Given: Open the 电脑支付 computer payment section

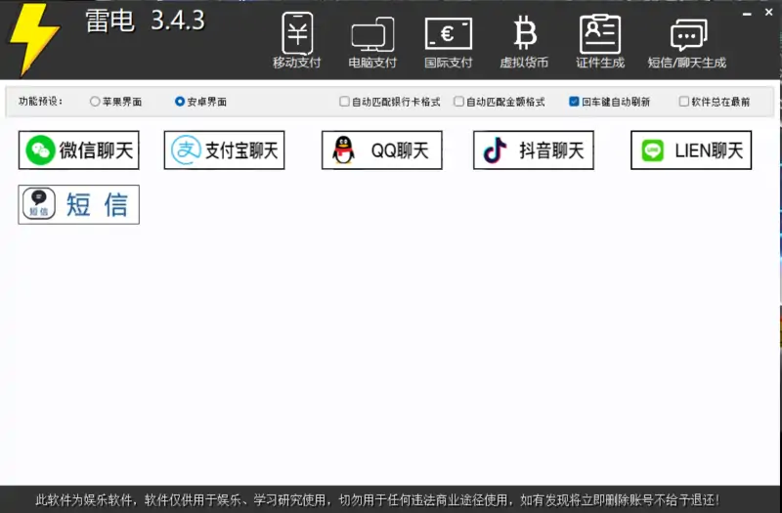Looking at the screenshot, I should coord(372,42).
